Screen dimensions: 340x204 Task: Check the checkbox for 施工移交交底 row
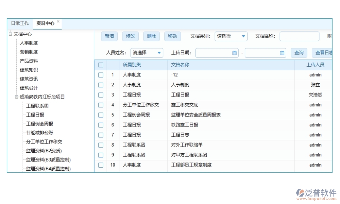click(x=101, y=105)
